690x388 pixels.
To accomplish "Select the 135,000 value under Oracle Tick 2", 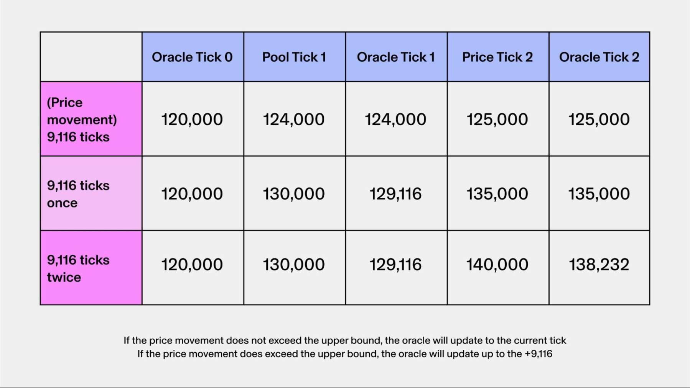I will click(599, 194).
